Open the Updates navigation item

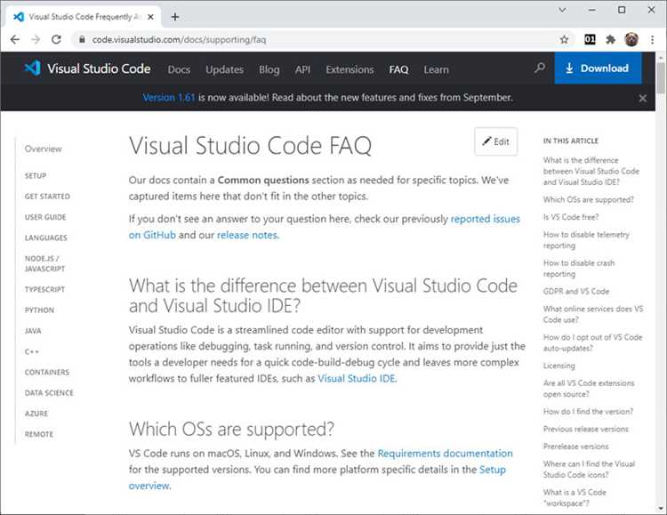225,69
